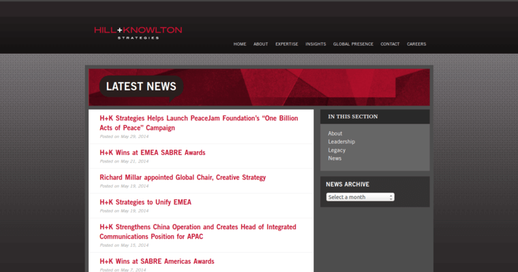Click the Posted on May 21, 2014 date
Screen dimensions: 518x272
pos(124,161)
